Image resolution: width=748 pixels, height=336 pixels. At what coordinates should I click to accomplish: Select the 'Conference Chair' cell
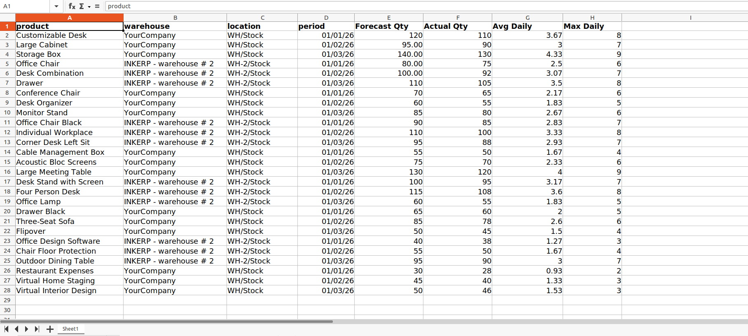[70, 93]
